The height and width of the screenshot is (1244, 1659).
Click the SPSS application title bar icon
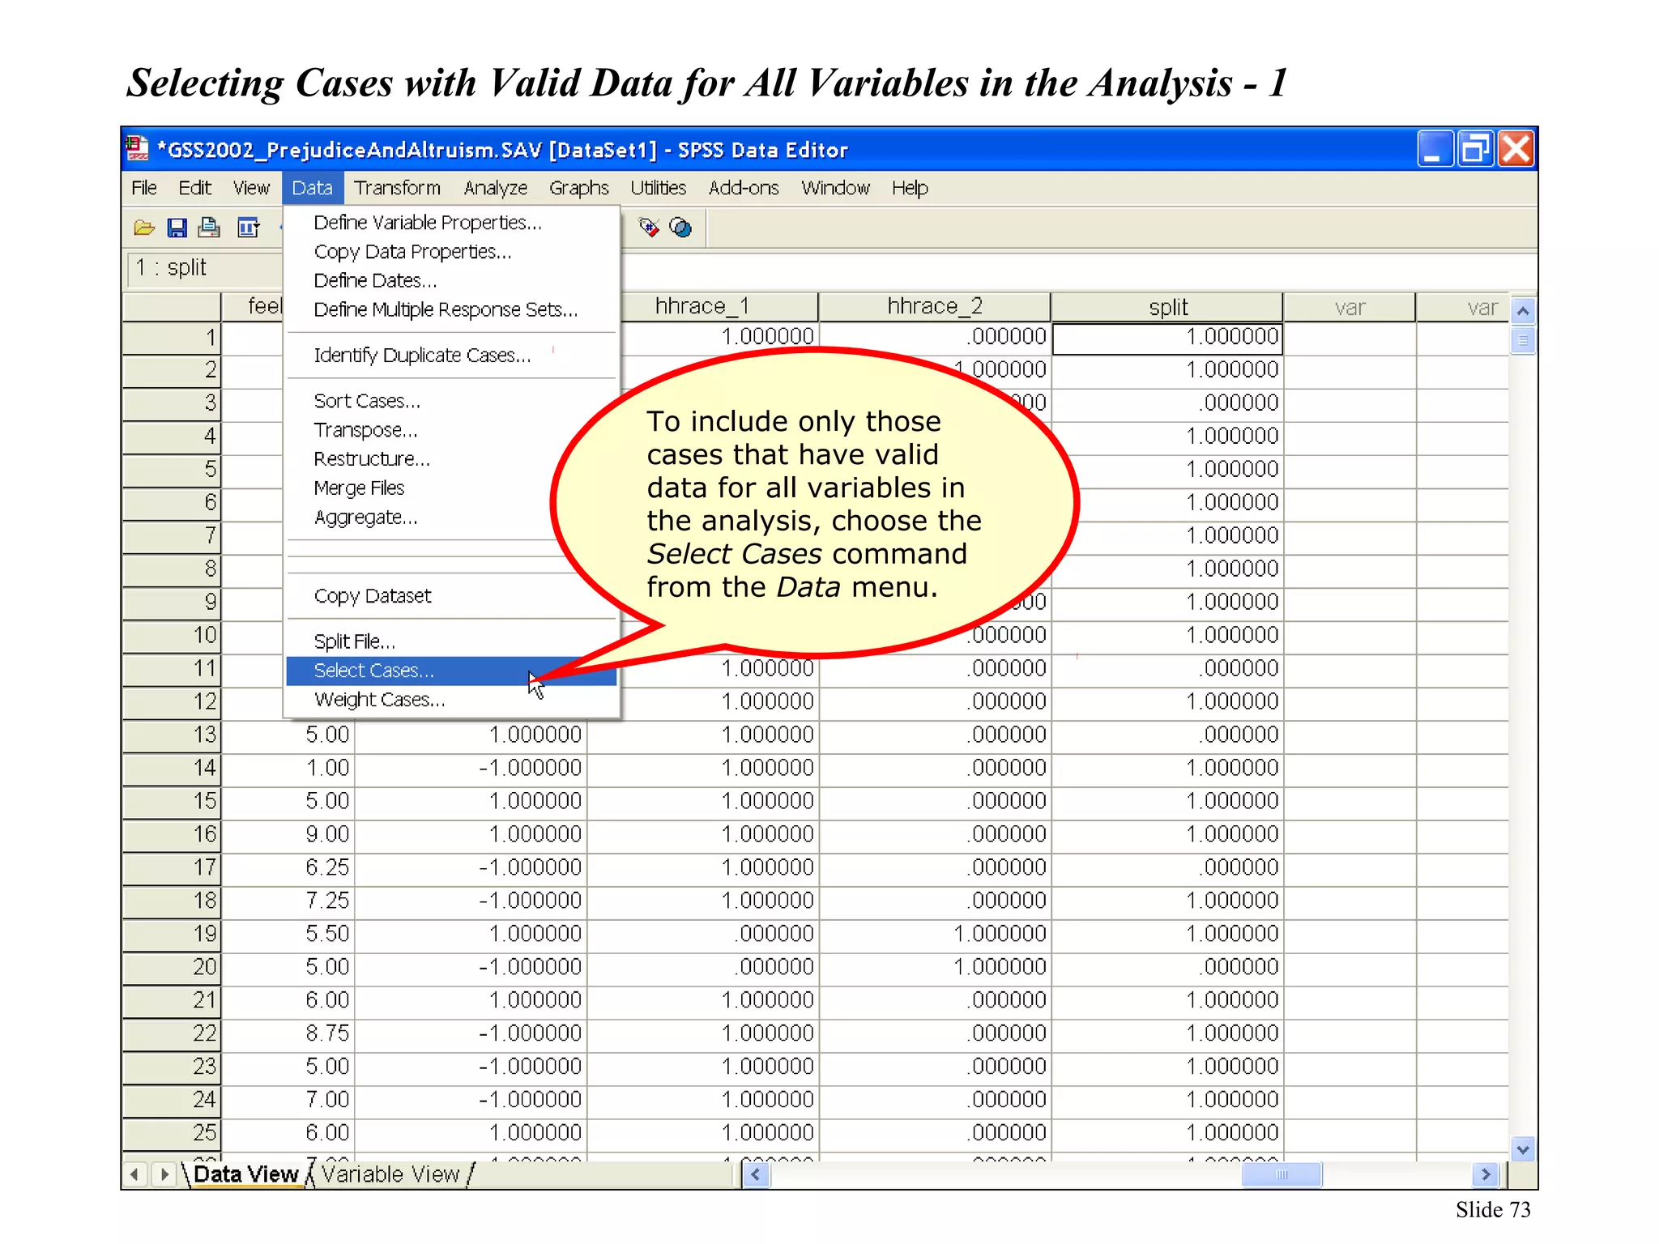(138, 149)
